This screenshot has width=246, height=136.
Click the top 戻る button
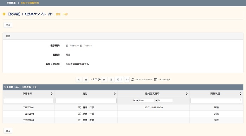pos(8,25)
